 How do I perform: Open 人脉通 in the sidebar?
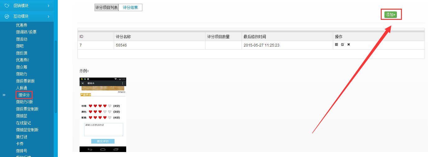coord(21,88)
